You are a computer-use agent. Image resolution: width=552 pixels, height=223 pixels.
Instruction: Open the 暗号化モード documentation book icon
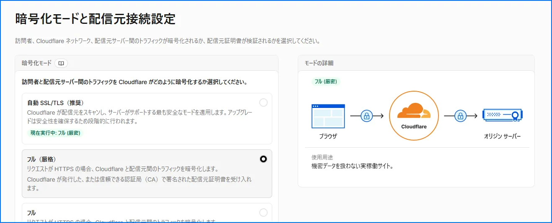pyautogui.click(x=61, y=63)
